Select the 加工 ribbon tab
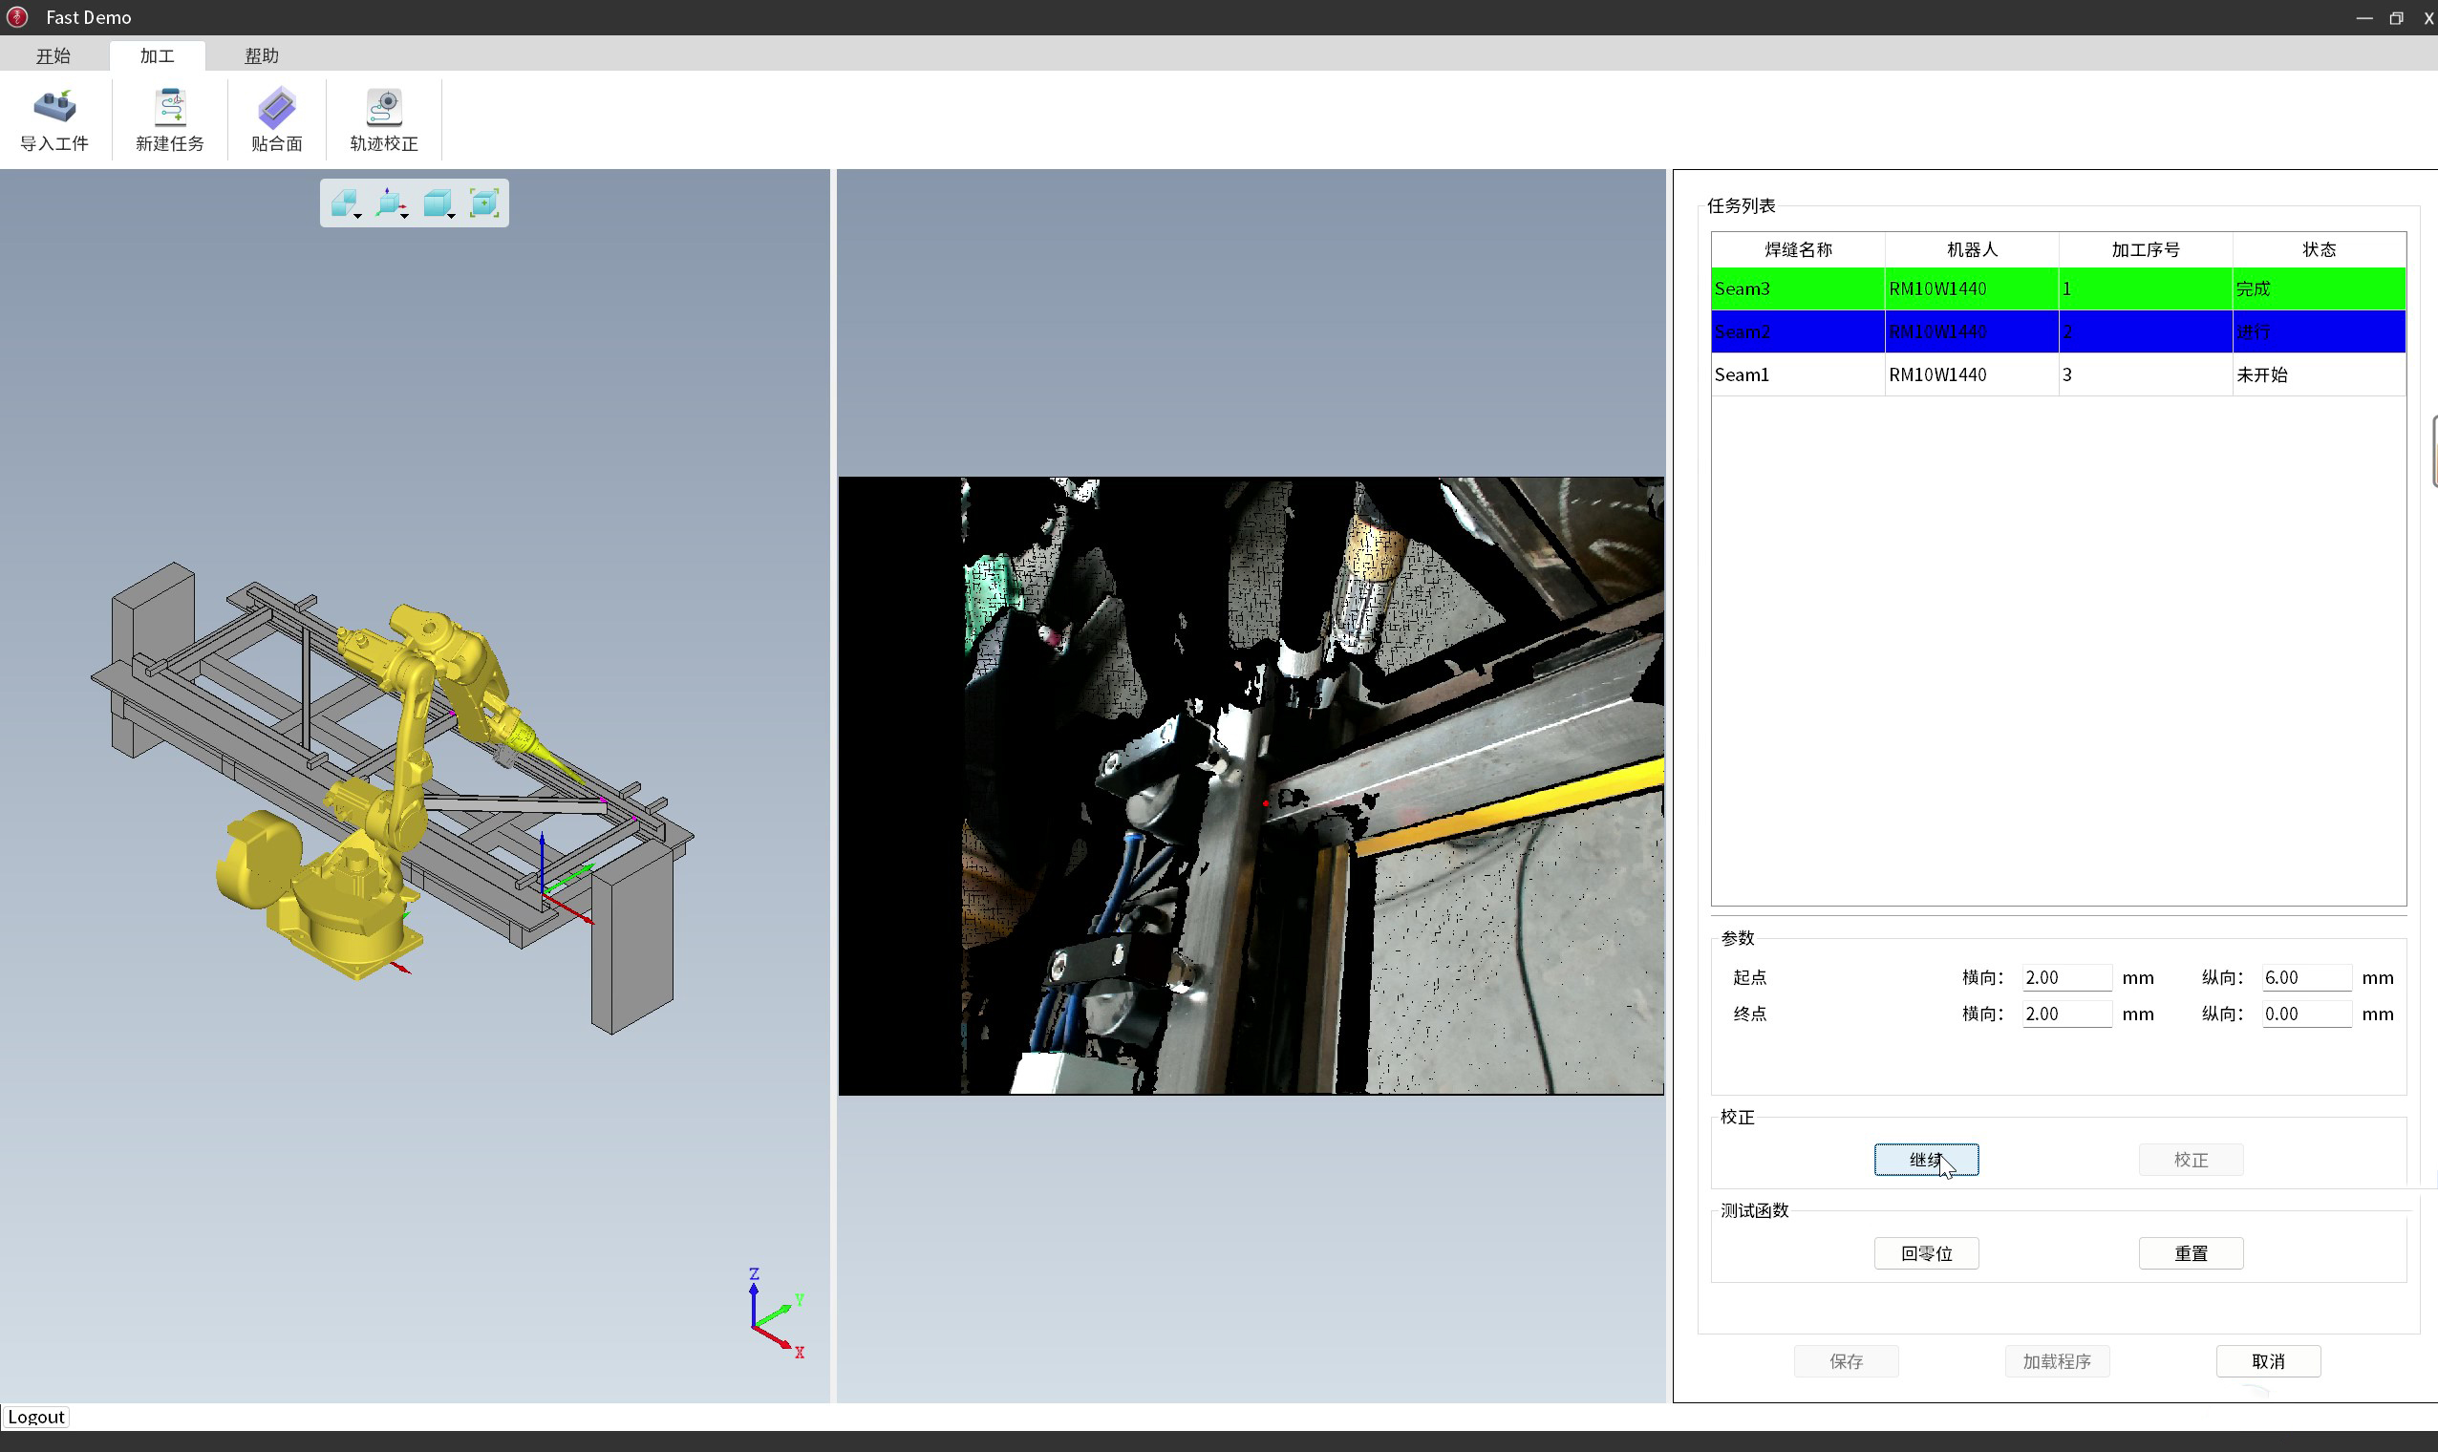2438x1452 pixels. click(158, 55)
